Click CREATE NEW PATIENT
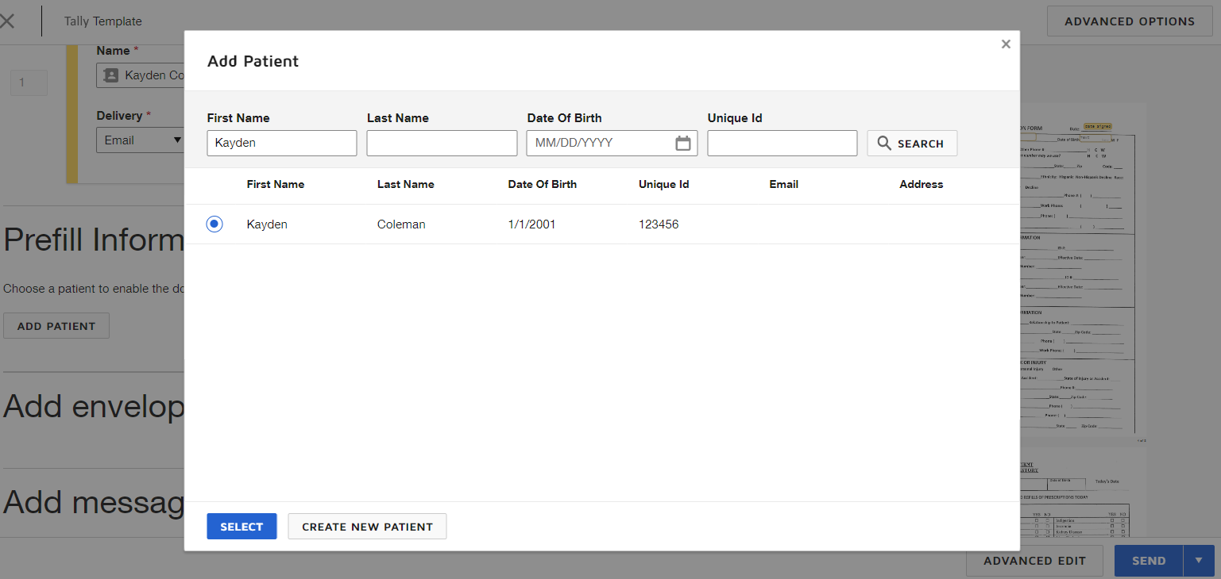 click(367, 526)
